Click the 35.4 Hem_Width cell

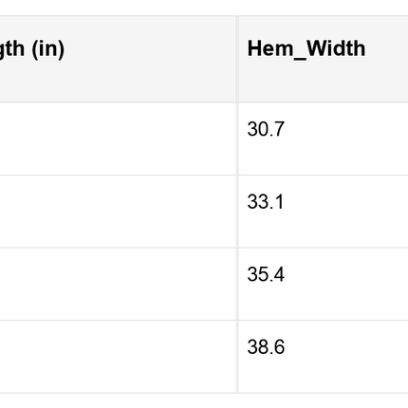(324, 284)
